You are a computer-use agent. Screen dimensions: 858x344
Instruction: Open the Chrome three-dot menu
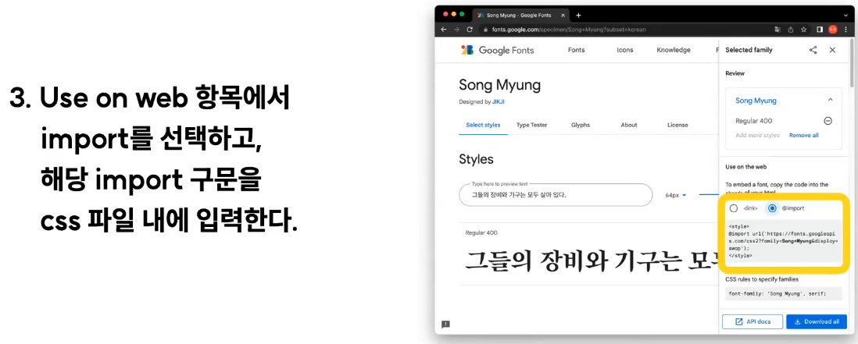[846, 30]
